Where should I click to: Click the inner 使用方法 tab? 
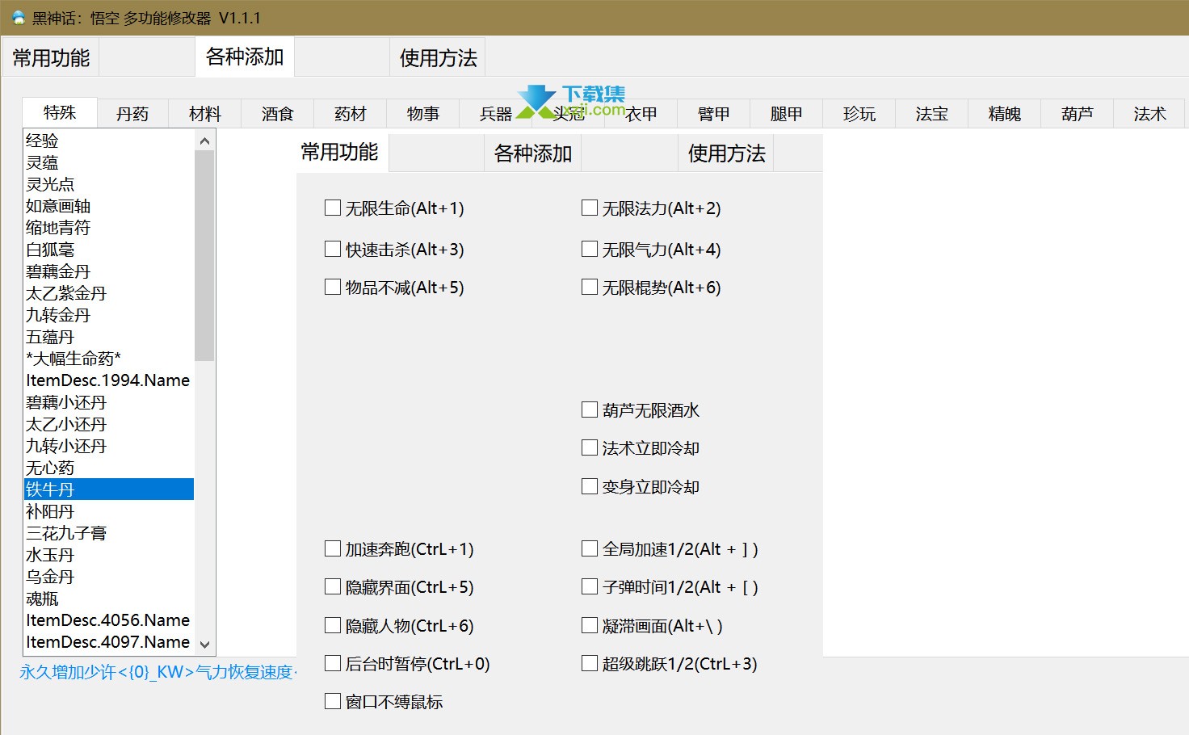(727, 153)
